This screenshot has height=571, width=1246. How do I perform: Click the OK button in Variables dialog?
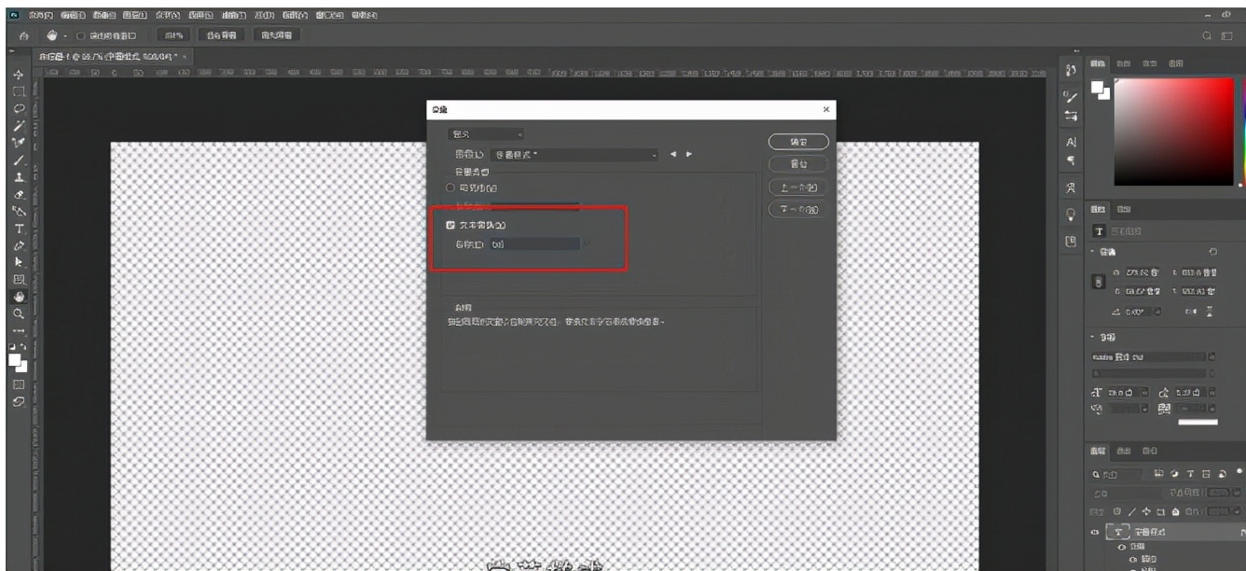(x=798, y=141)
